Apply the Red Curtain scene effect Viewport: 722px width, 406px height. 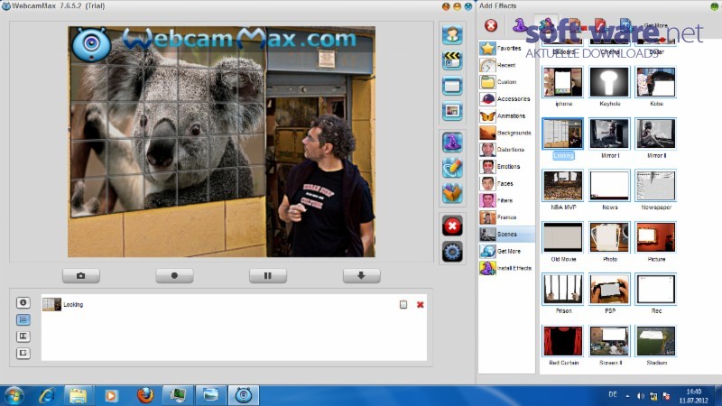562,341
